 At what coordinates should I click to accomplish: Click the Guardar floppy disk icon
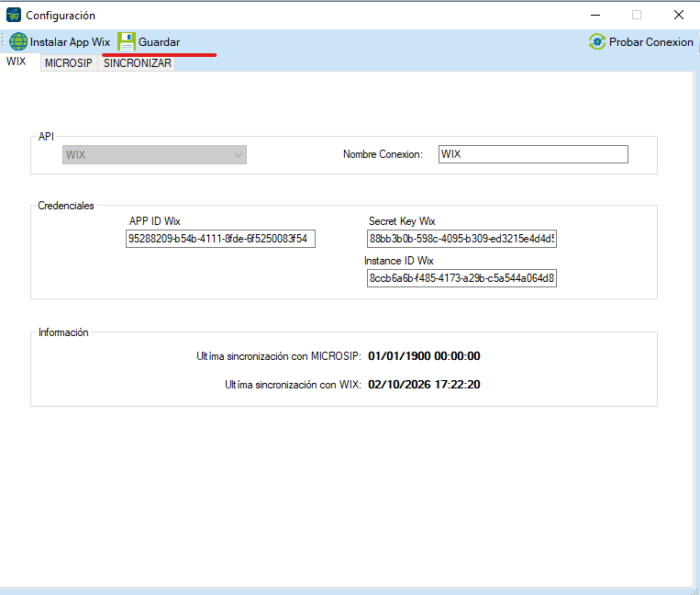coord(127,41)
